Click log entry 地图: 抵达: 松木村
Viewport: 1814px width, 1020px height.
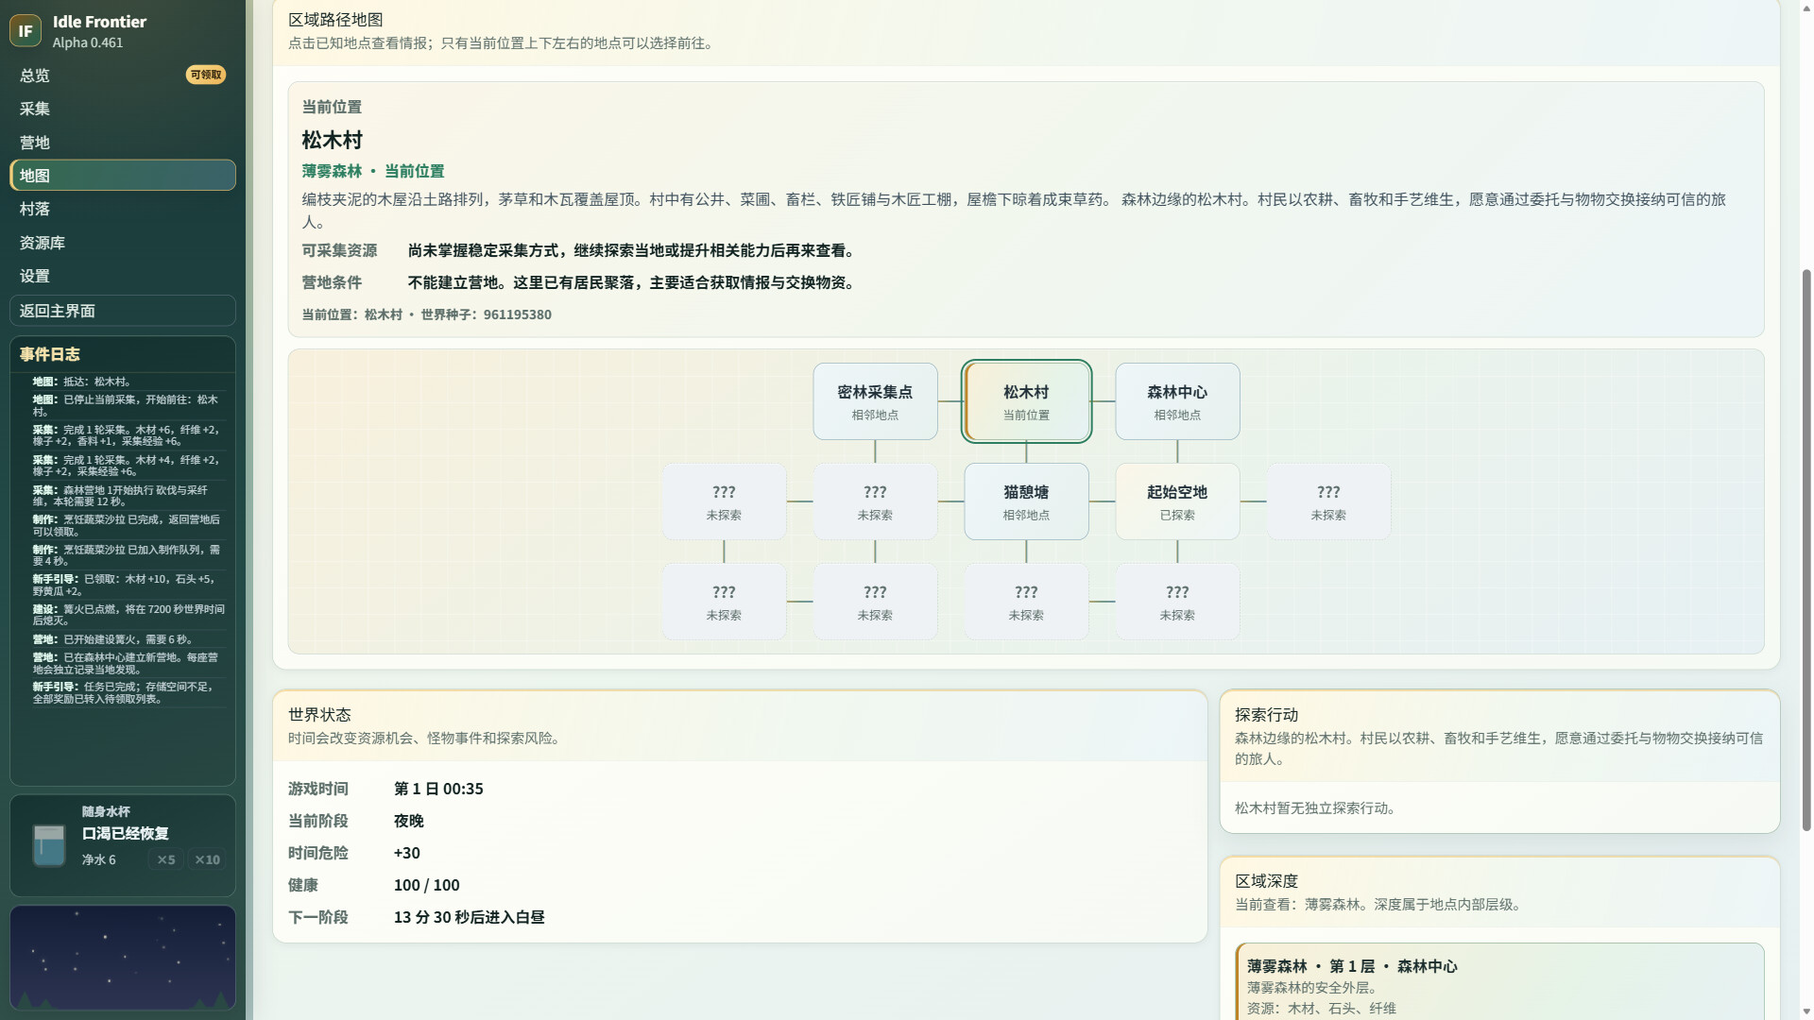point(128,382)
